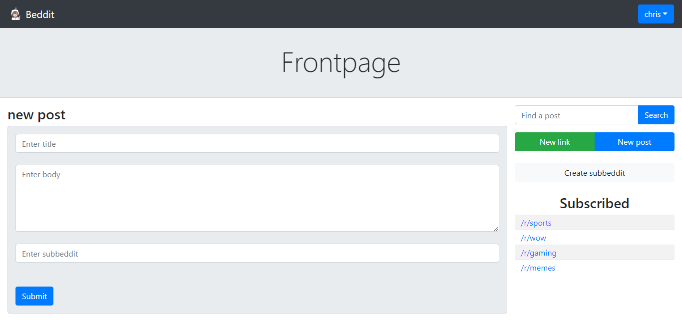This screenshot has width=682, height=328.
Task: Click the Subscribed section heading
Action: tap(595, 203)
